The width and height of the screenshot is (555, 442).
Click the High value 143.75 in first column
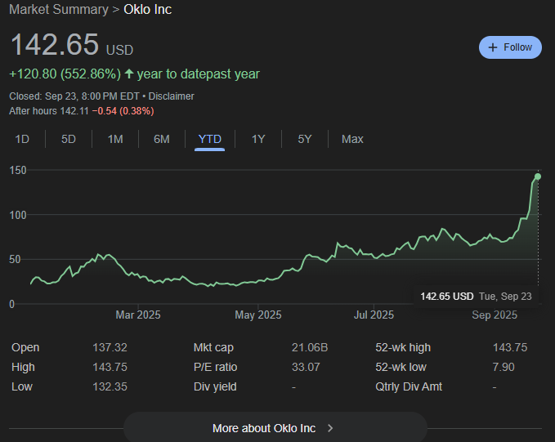(x=110, y=367)
